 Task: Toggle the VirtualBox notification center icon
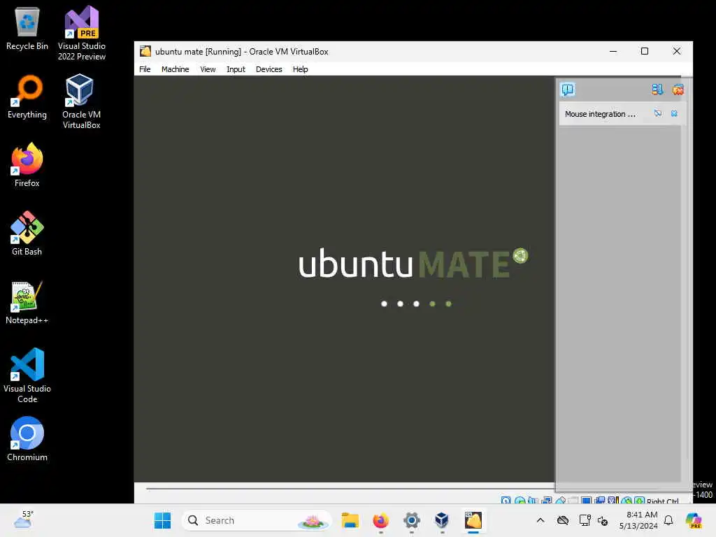pyautogui.click(x=568, y=89)
